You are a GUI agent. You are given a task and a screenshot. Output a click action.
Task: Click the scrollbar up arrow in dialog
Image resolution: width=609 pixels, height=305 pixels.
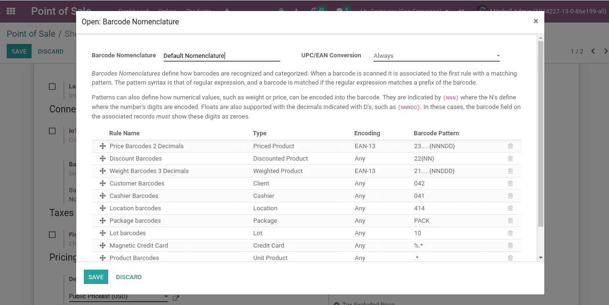pos(541,37)
